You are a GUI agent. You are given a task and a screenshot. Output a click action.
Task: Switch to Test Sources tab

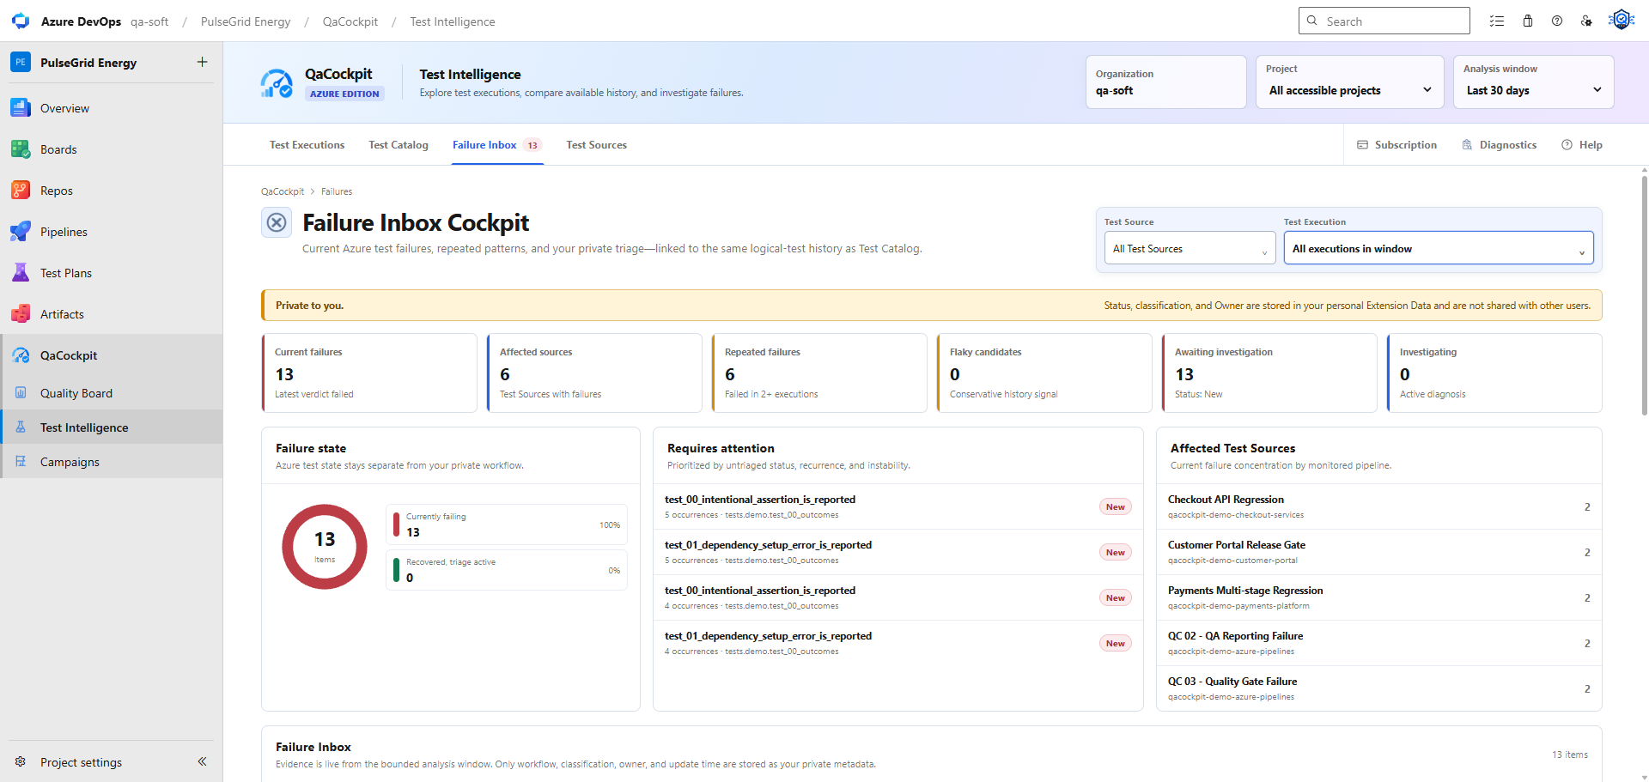point(596,145)
